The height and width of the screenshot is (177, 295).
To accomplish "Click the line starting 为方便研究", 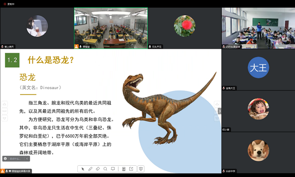I will 71,119.
